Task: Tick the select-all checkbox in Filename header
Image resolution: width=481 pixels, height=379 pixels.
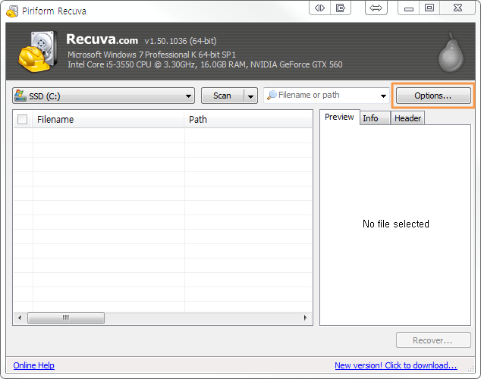Action: (23, 119)
